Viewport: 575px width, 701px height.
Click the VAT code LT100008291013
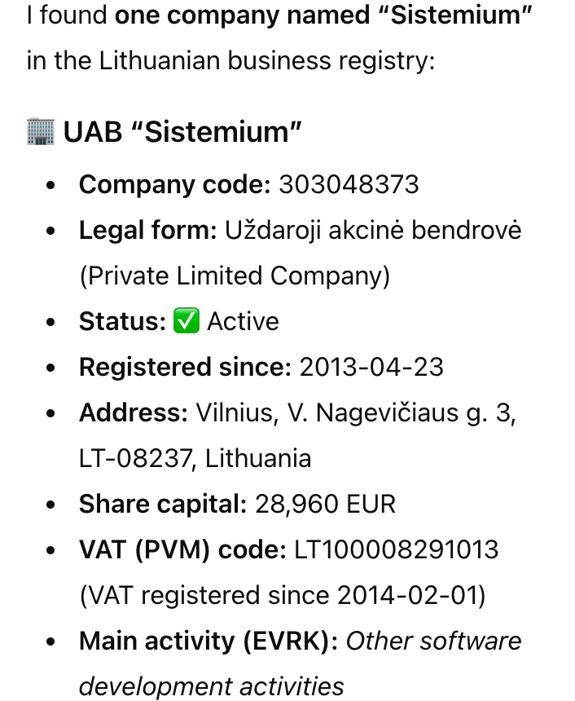tap(396, 549)
